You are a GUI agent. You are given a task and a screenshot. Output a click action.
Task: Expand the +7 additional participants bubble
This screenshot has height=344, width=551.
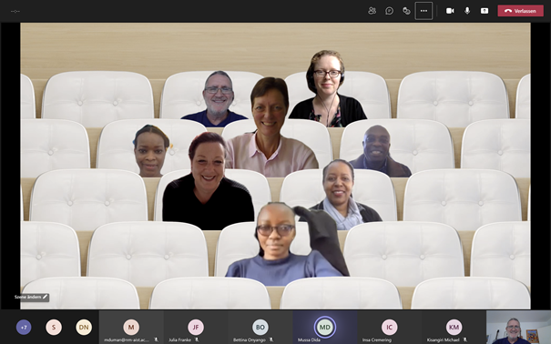click(24, 327)
